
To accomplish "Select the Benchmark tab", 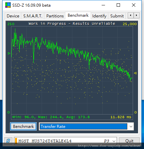I will (x=78, y=15).
